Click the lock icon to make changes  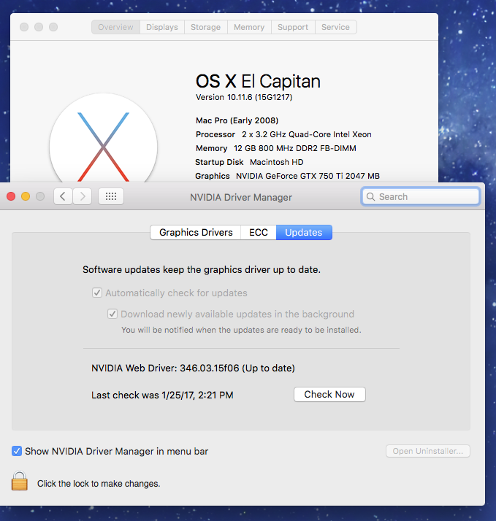click(19, 481)
